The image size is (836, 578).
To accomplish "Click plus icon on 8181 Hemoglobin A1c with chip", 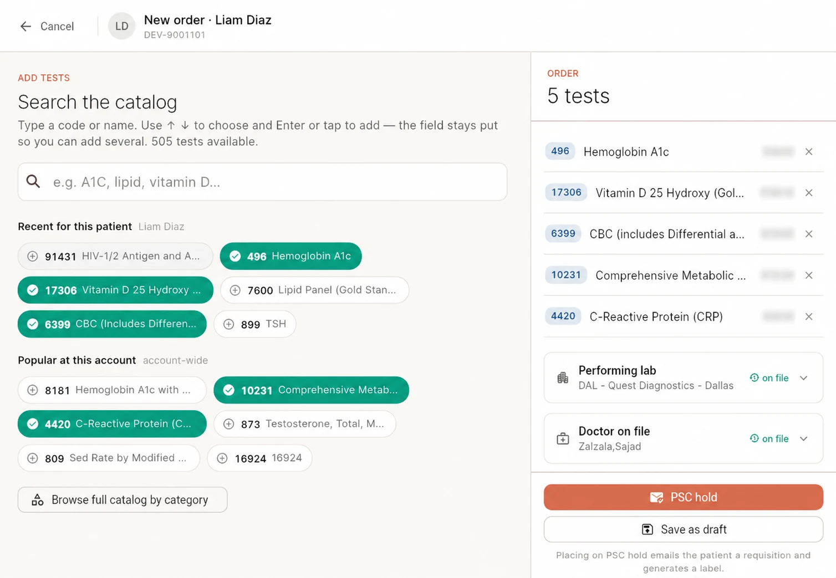I will coord(33,390).
